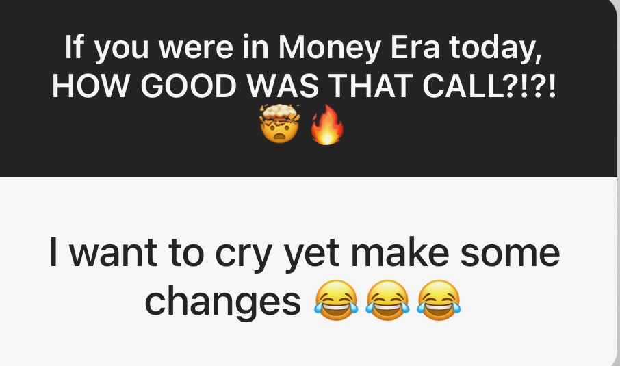Click 'CALL?!?!' in the question sticker

point(489,86)
